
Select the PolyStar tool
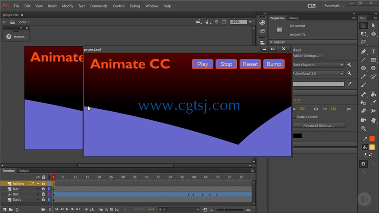(373, 68)
